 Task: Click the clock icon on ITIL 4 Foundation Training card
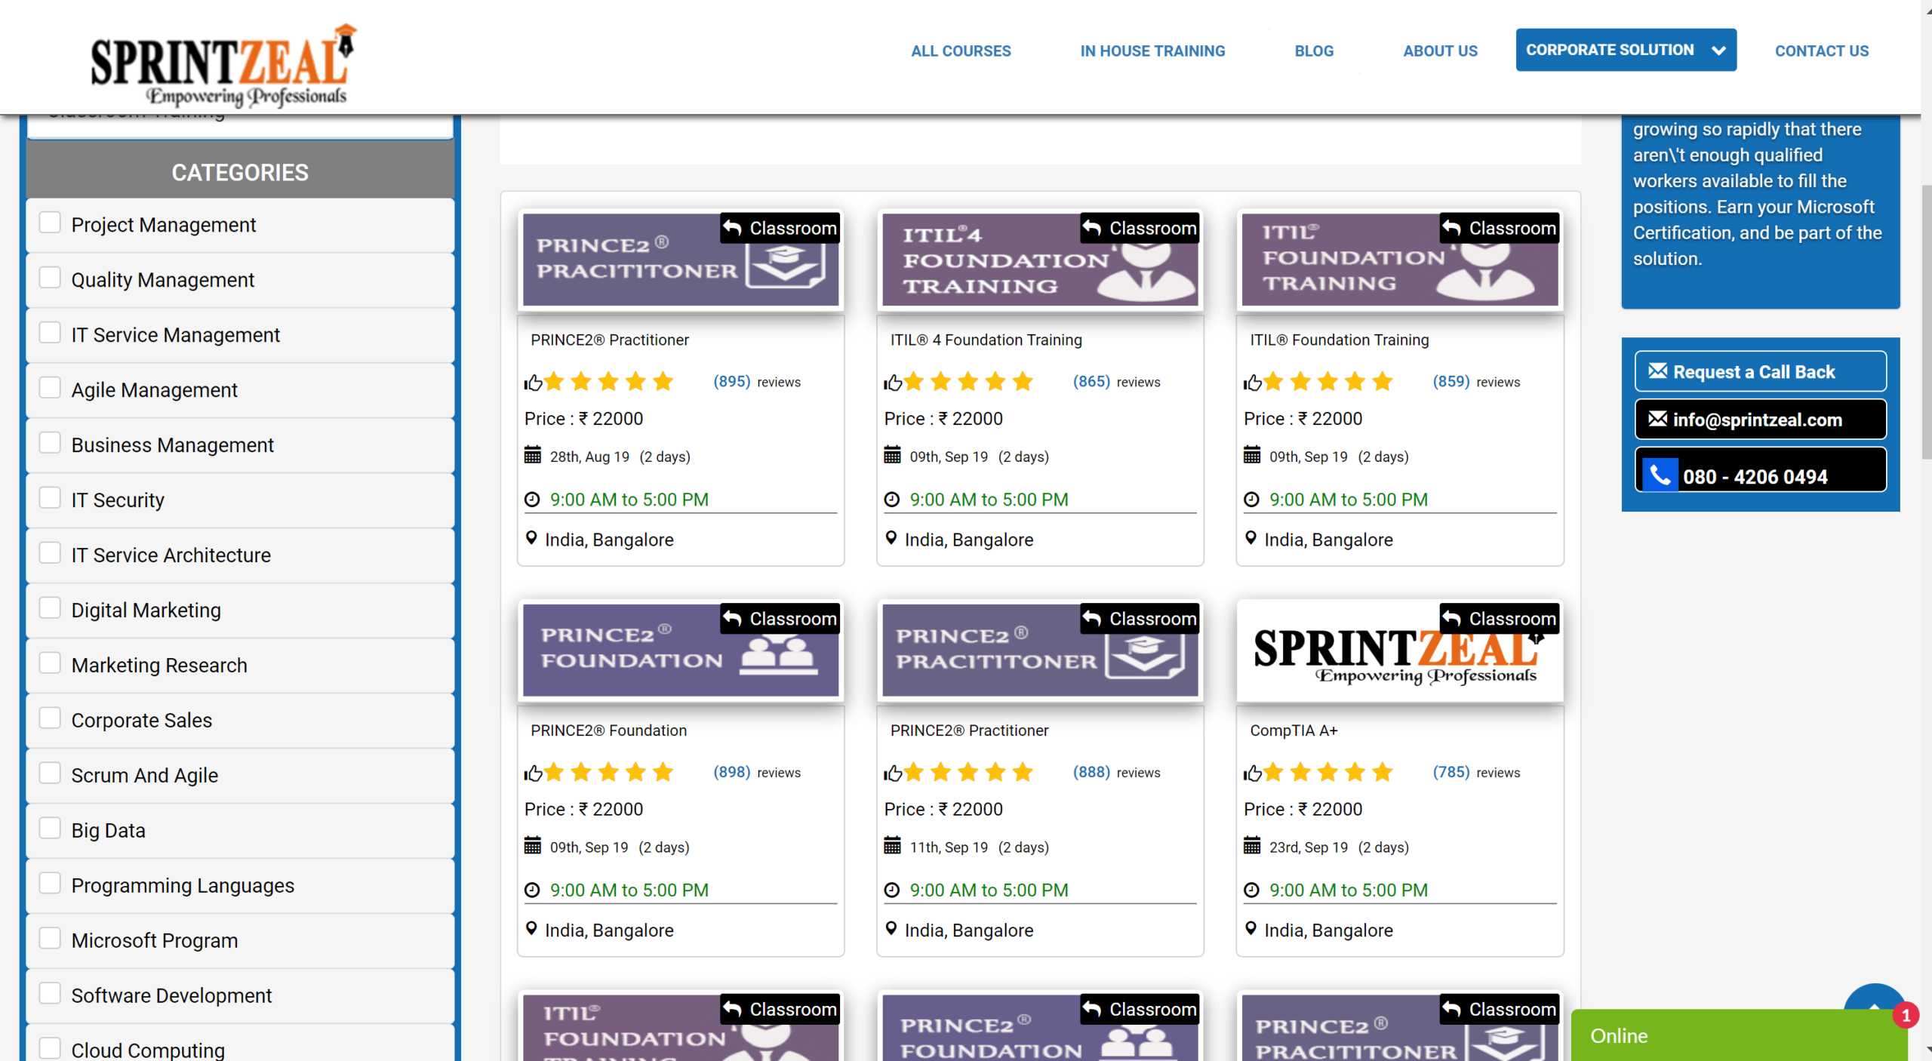[x=892, y=500]
